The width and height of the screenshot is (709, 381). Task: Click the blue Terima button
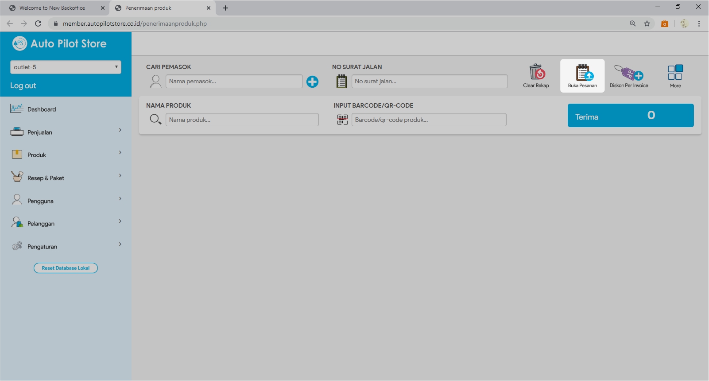point(630,116)
